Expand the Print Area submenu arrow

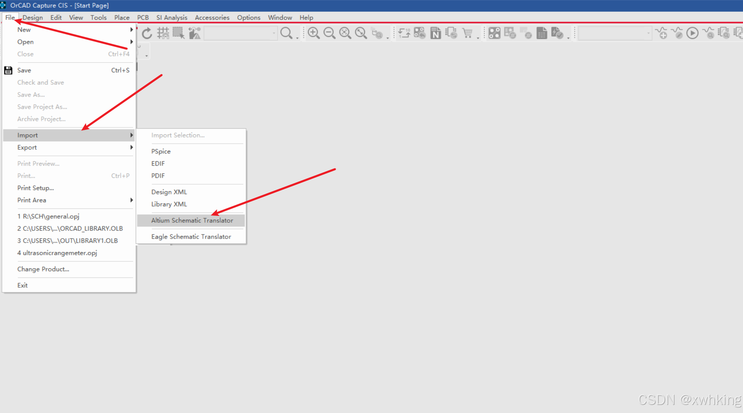[x=132, y=200]
